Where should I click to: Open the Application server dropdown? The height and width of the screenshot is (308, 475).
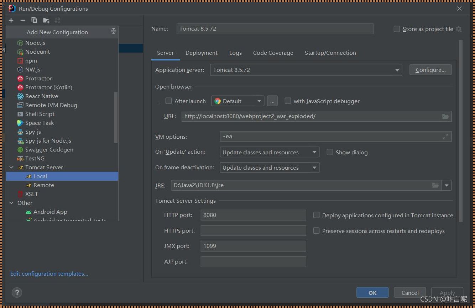[x=306, y=70]
